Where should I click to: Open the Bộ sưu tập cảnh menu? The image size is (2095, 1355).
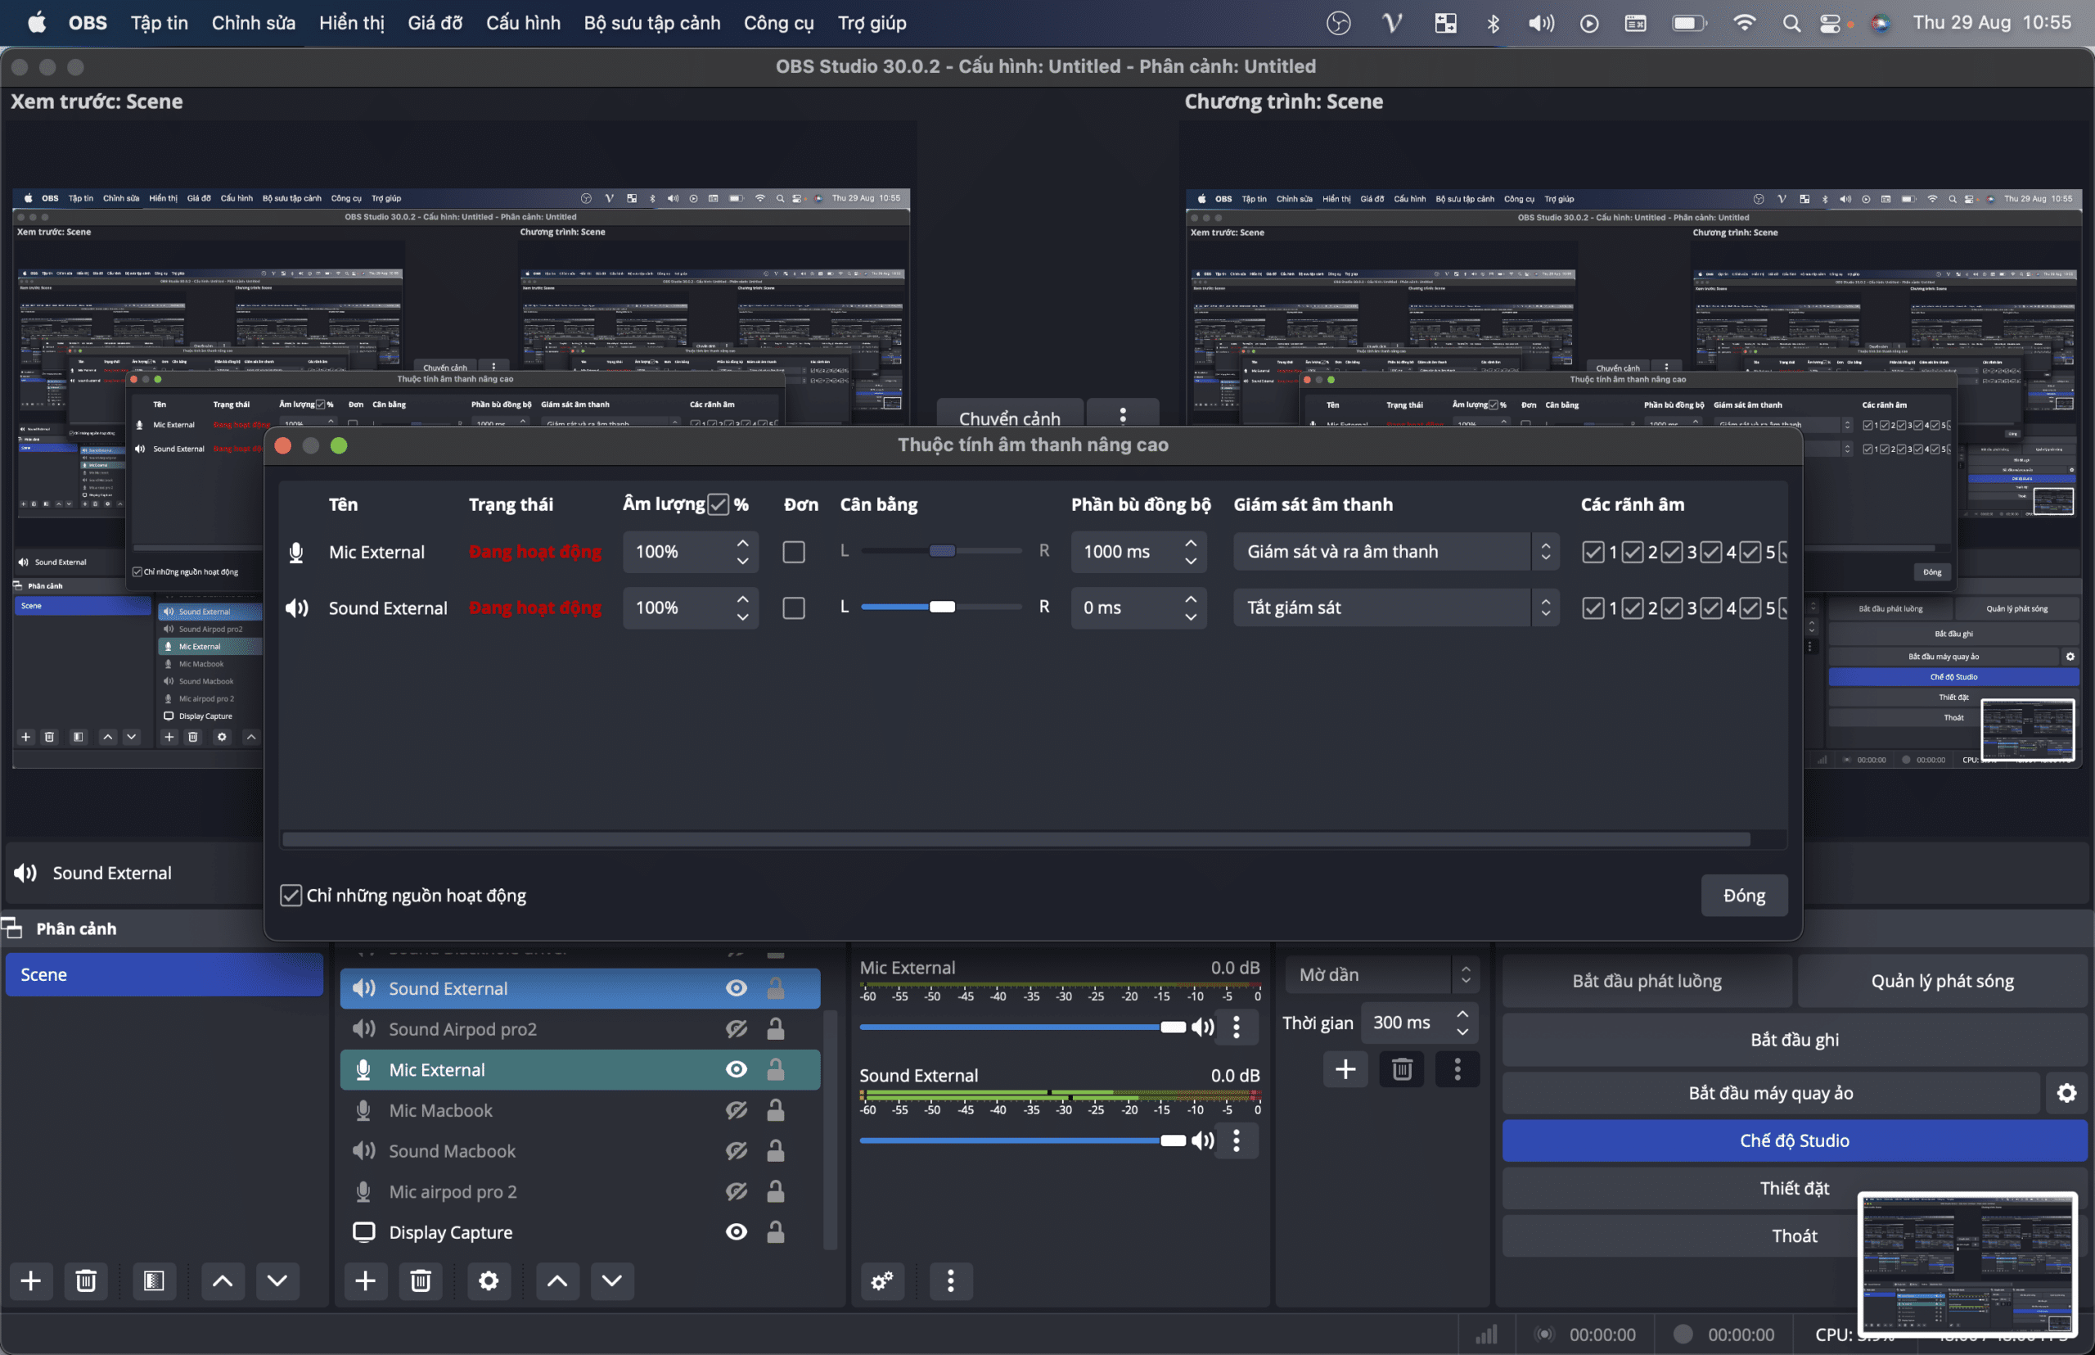tap(651, 23)
